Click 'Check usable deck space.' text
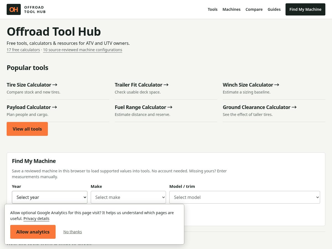The image size is (332, 249). click(138, 92)
